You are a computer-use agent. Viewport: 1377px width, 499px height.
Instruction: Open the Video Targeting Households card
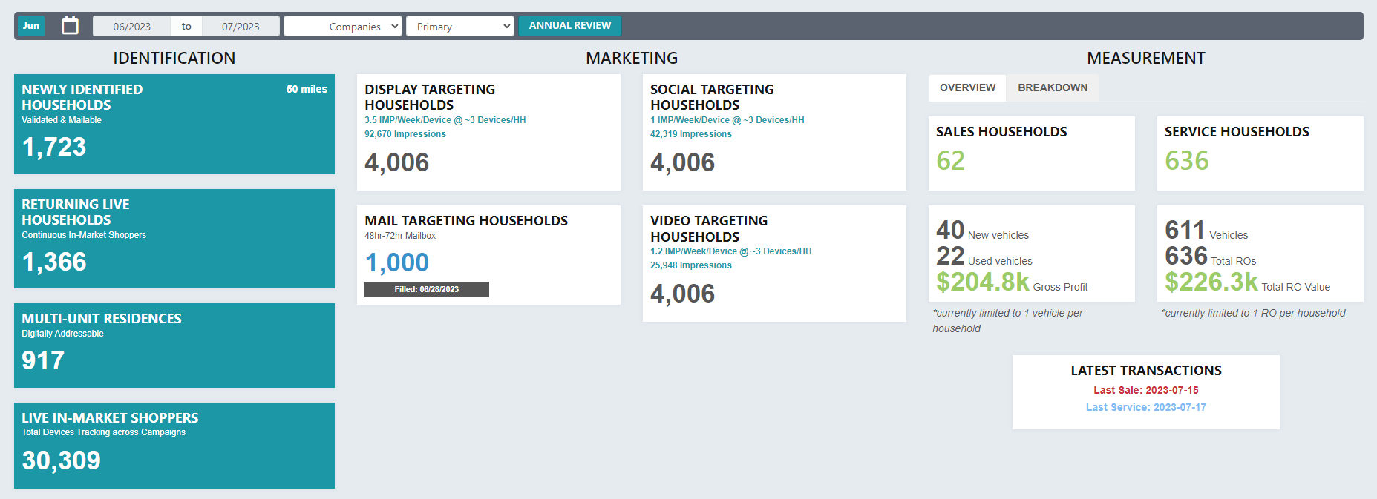(x=773, y=263)
